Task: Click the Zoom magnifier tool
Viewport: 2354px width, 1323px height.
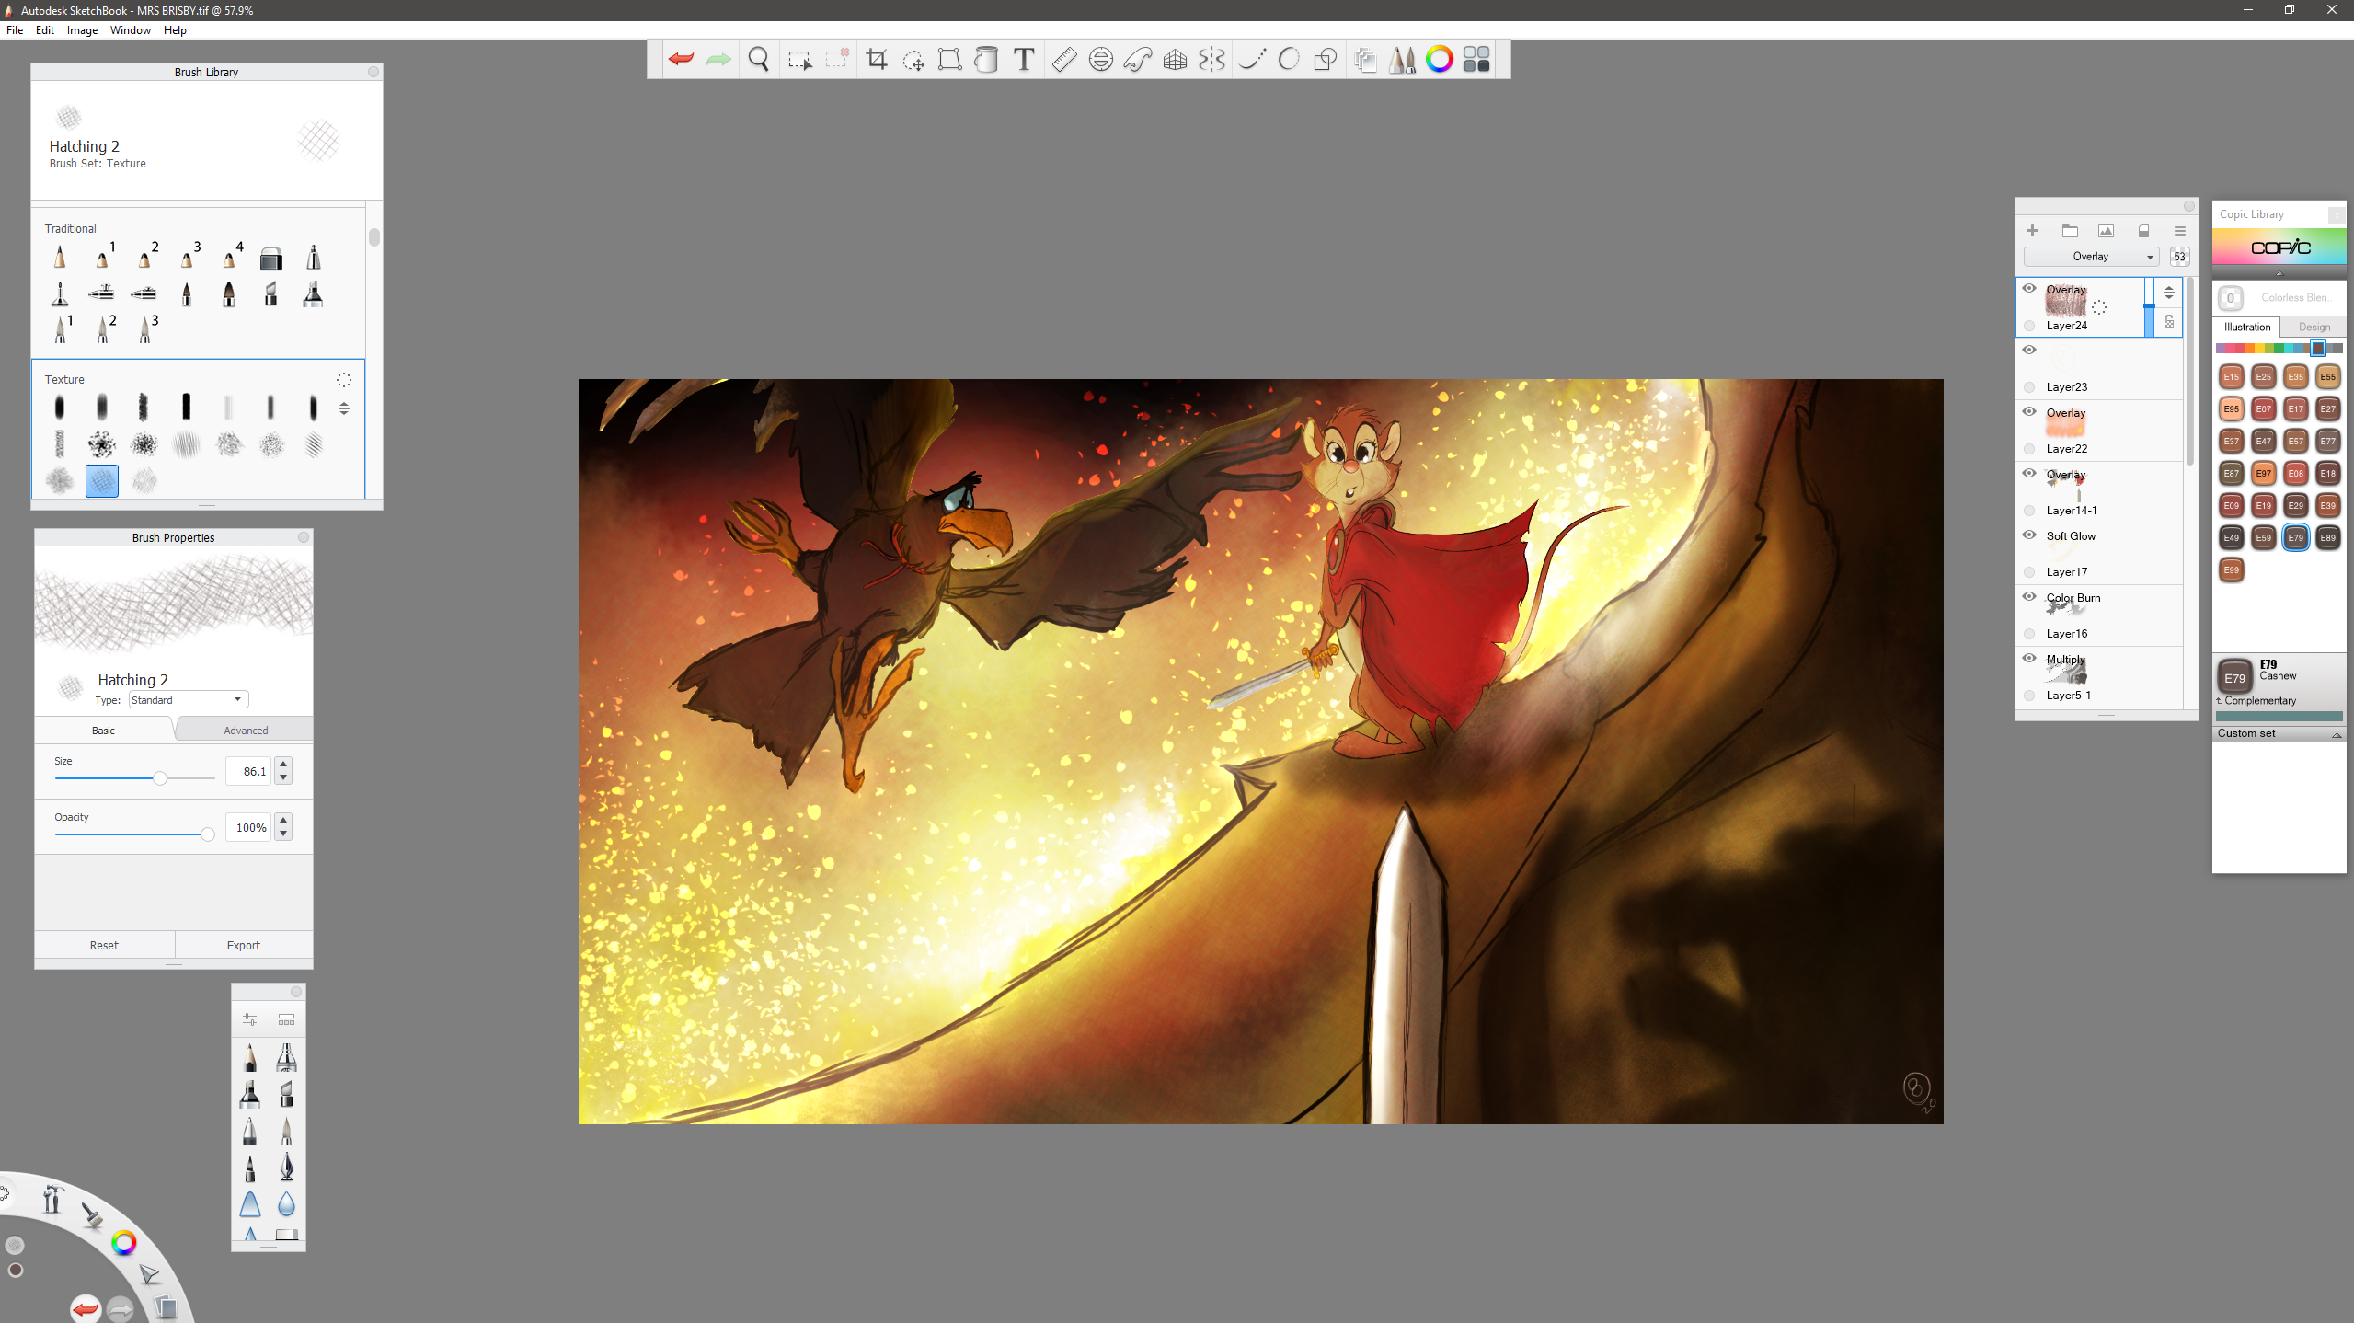Action: [758, 60]
